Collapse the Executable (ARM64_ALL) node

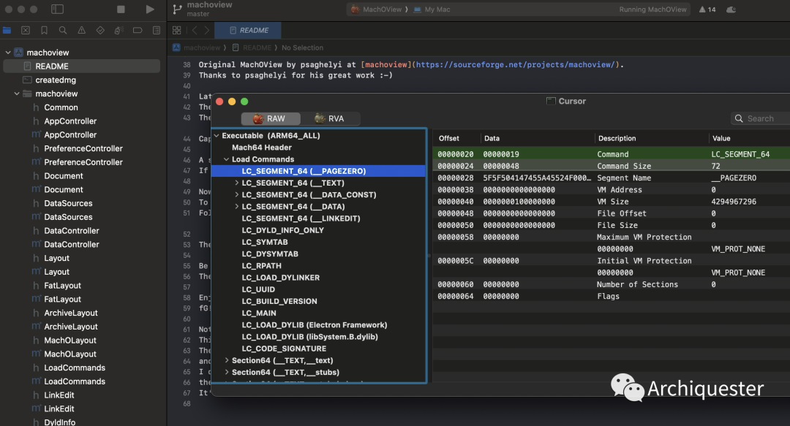[x=217, y=135]
